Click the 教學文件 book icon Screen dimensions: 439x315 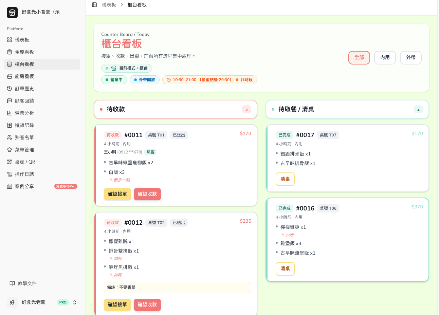pos(12,283)
